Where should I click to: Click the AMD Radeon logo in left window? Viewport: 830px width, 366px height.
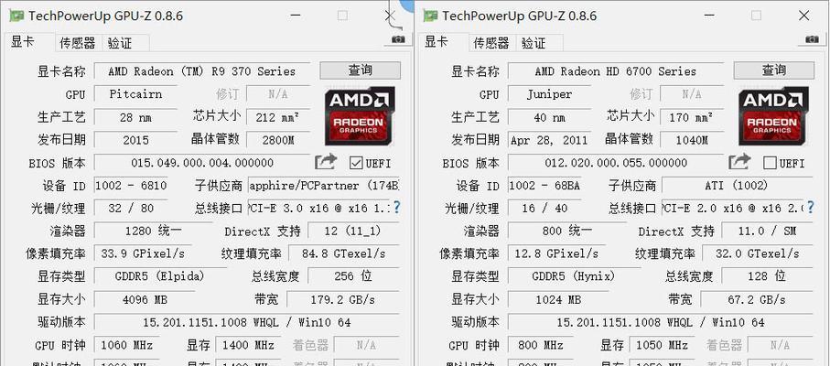[360, 116]
